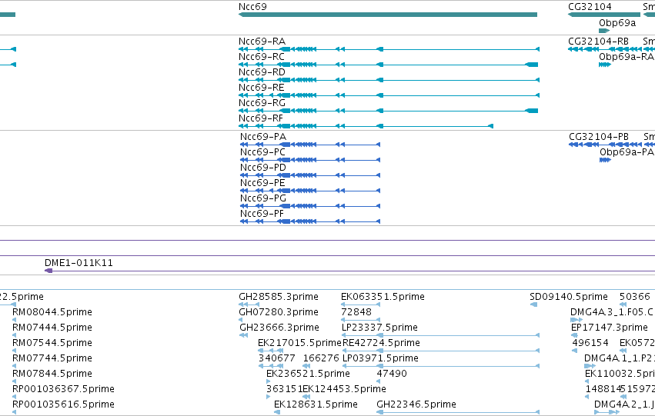Click the RP001036367.5prime EST label
Viewport: 655px width, 416px height.
point(63,389)
